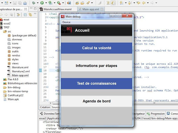Close the Main-app.xml editor tab

(102, 9)
